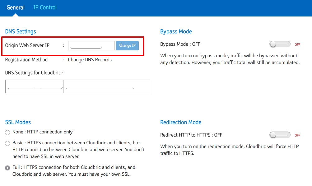Click the SSL Modes section heading
This screenshot has width=312, height=186.
(x=18, y=122)
